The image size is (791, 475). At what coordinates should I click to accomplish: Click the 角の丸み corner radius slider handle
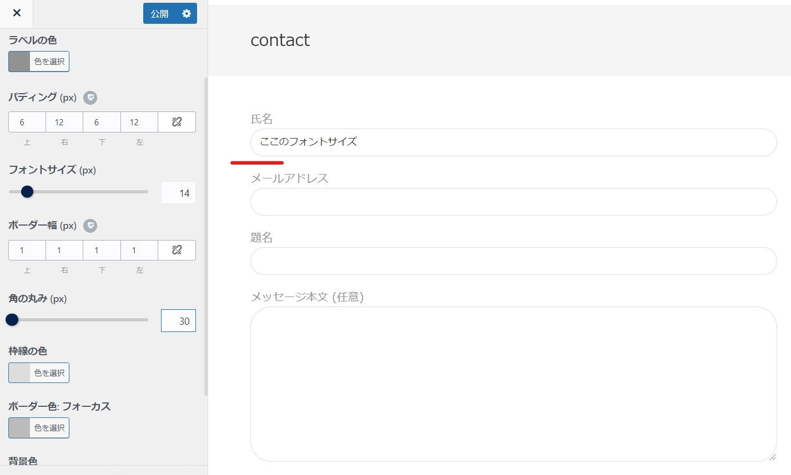tap(12, 320)
